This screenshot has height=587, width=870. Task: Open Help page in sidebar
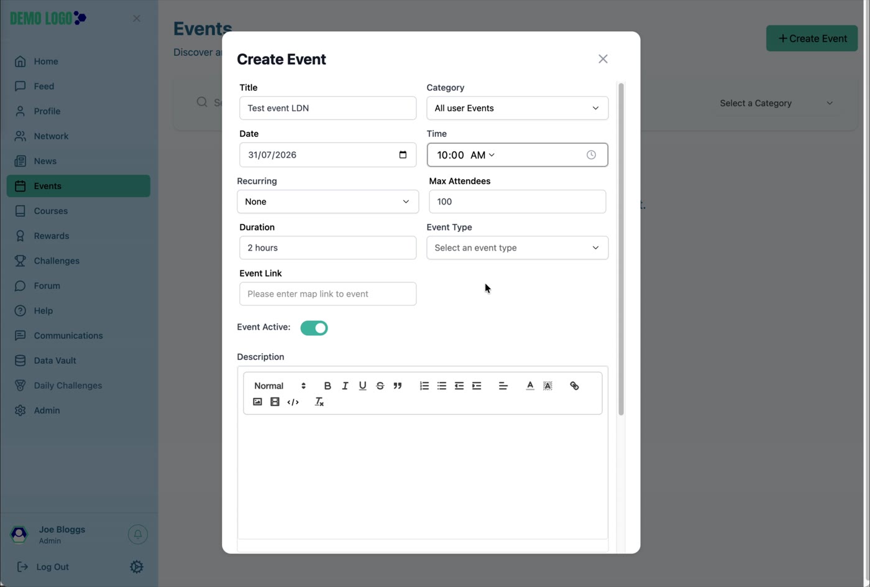pyautogui.click(x=78, y=310)
